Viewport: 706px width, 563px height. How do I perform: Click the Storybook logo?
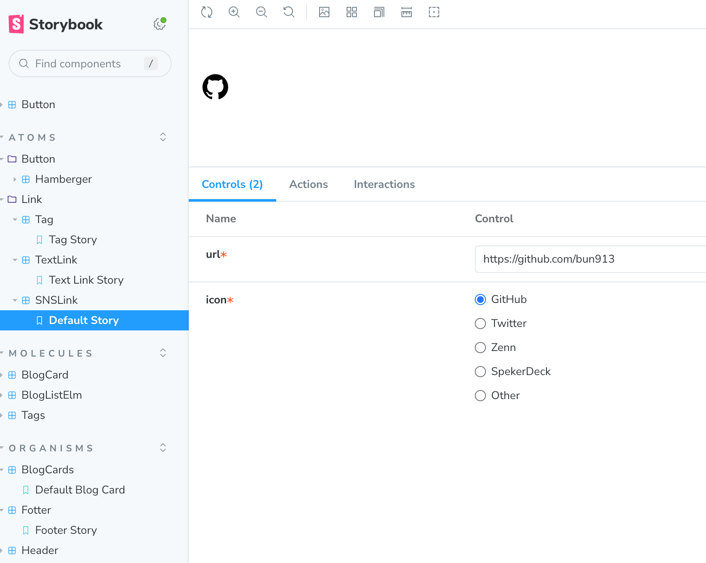point(56,24)
